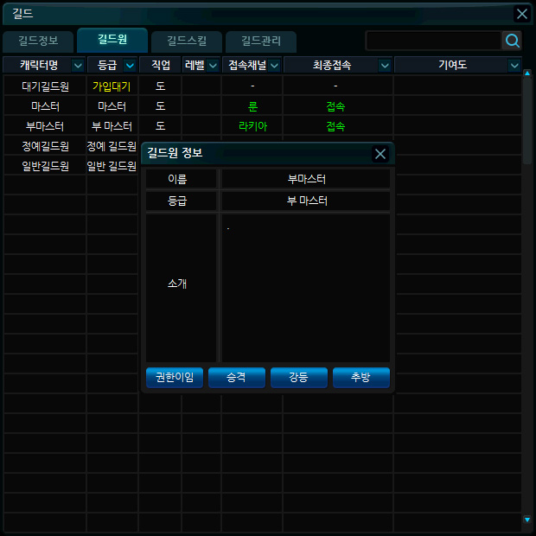Switch to the 길드정보 tab
Screen dimensions: 536x536
pos(39,41)
